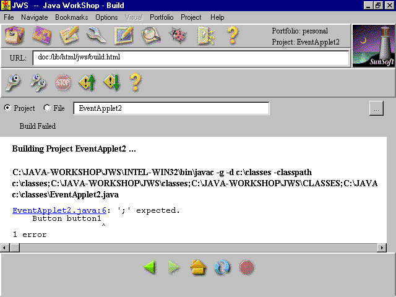Click the JWS title bar application icon
The height and width of the screenshot is (297, 396).
pos(6,6)
